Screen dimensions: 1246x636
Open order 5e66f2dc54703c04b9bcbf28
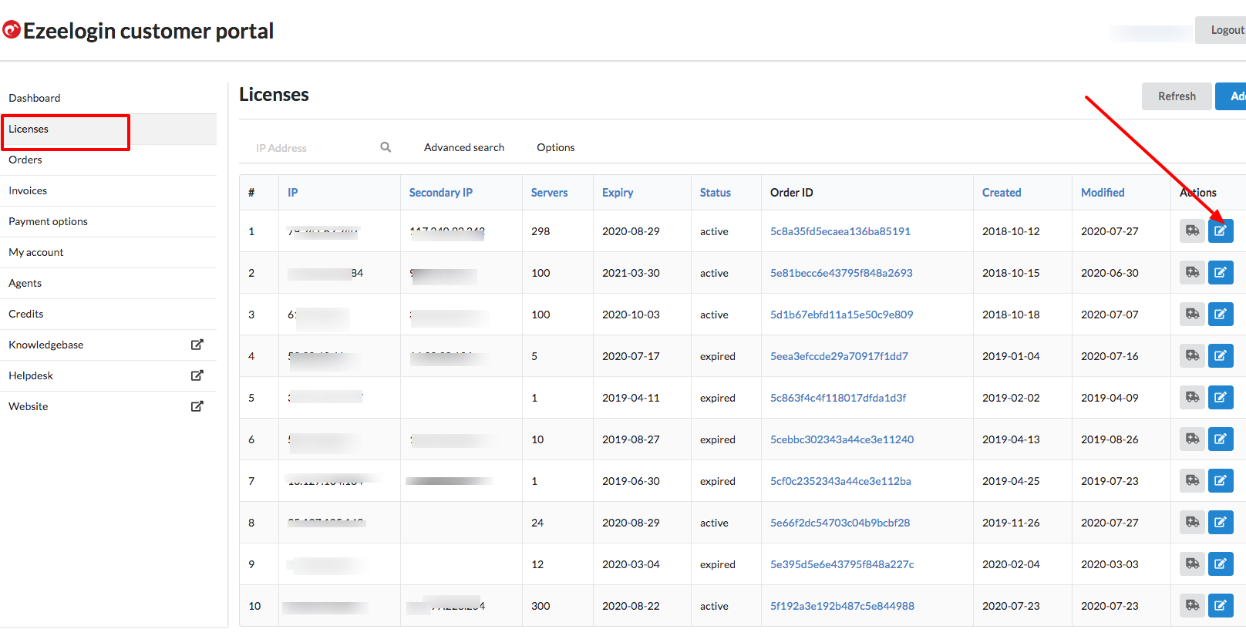[x=840, y=523]
